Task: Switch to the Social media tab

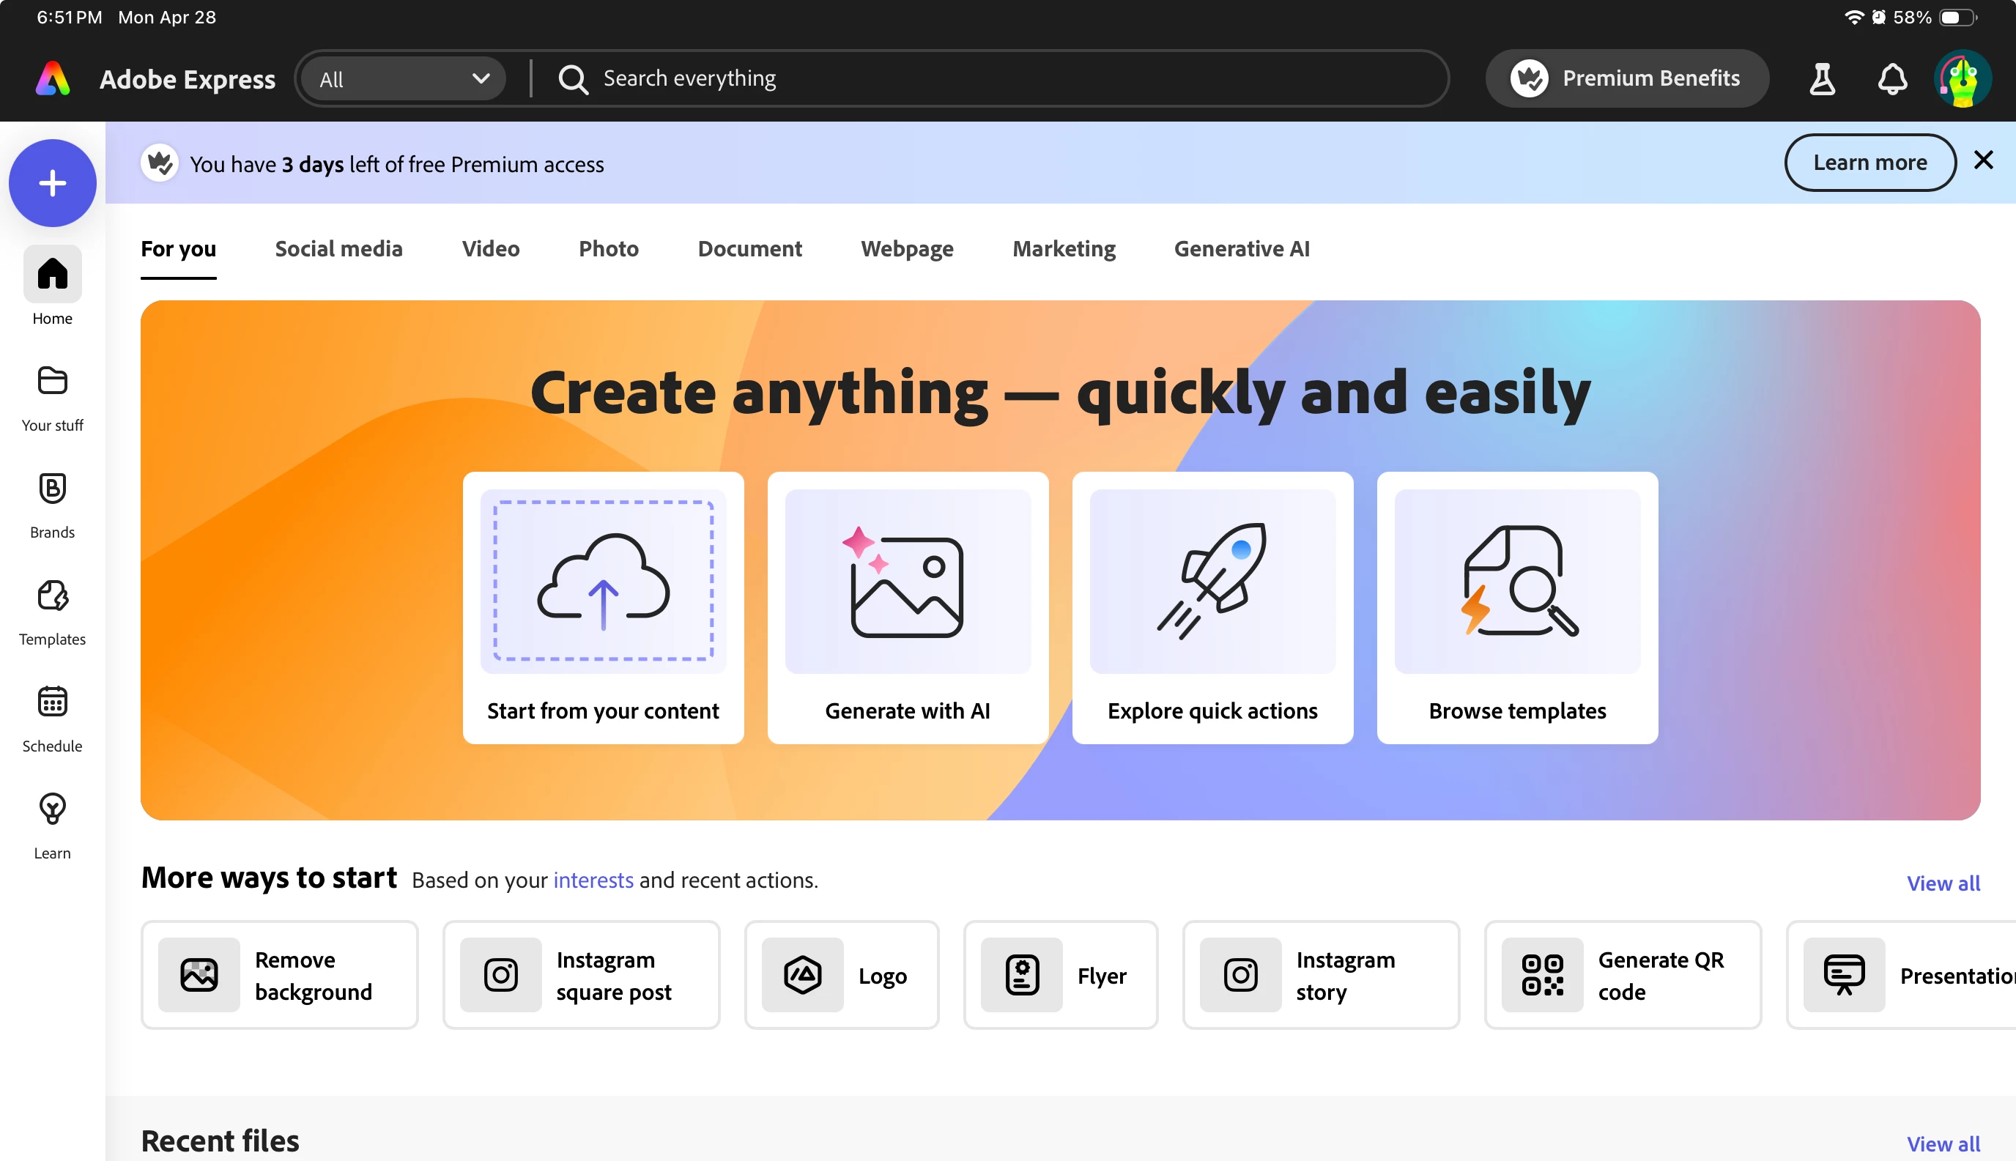Action: 338,249
